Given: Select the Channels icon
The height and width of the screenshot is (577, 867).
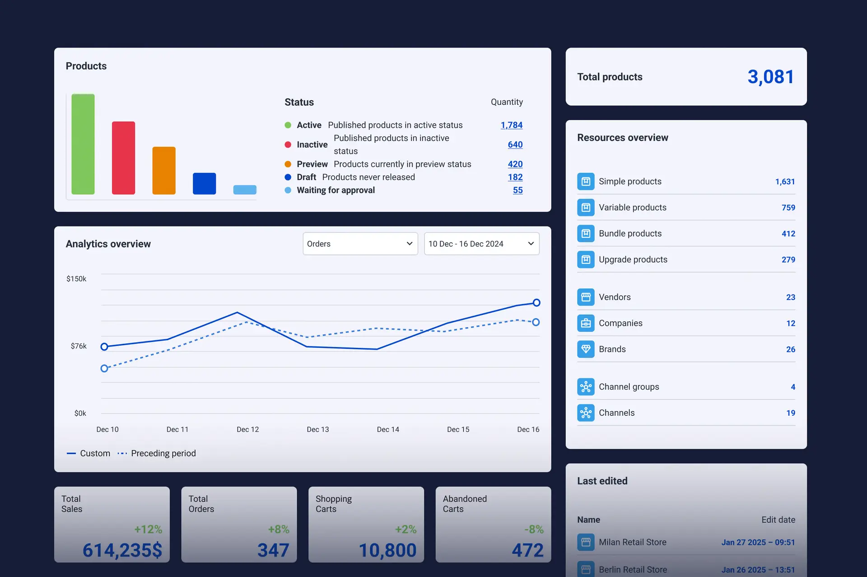Looking at the screenshot, I should [586, 413].
